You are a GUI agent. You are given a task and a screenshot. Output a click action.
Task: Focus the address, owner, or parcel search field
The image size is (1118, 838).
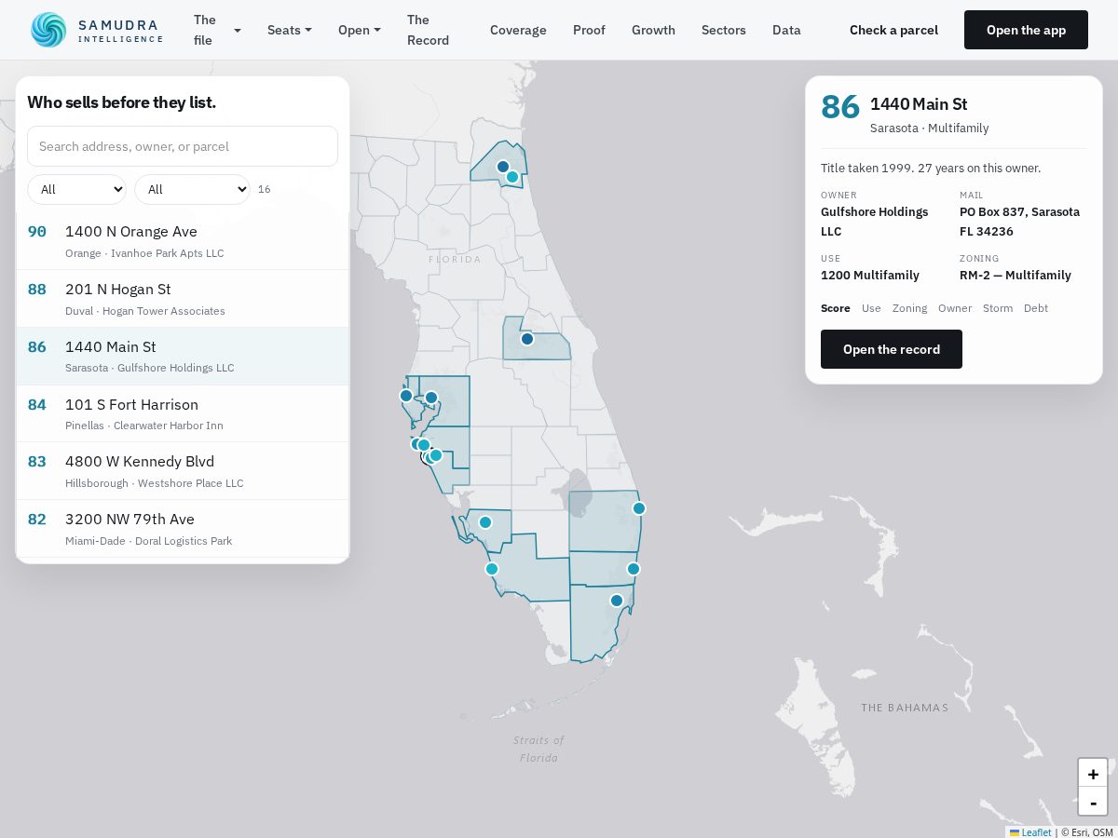[x=183, y=146]
